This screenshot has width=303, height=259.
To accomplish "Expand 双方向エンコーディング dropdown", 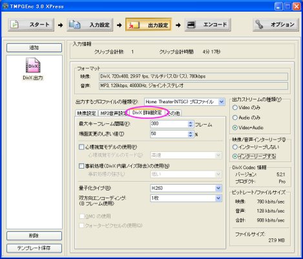I will [218, 198].
